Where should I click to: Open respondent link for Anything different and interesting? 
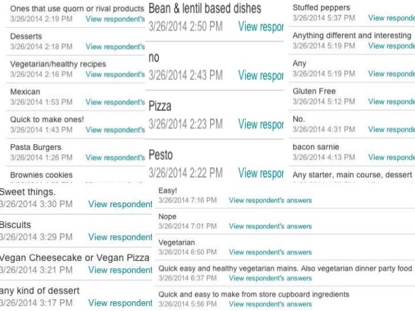[391, 46]
